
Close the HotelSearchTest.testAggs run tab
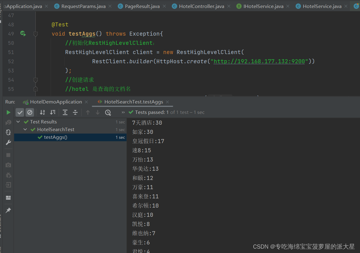pos(167,102)
